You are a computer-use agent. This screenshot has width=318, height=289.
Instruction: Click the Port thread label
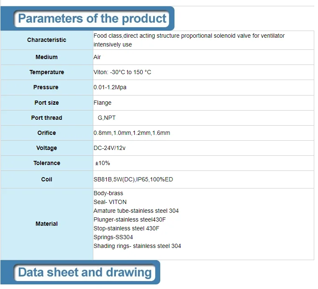coord(46,118)
